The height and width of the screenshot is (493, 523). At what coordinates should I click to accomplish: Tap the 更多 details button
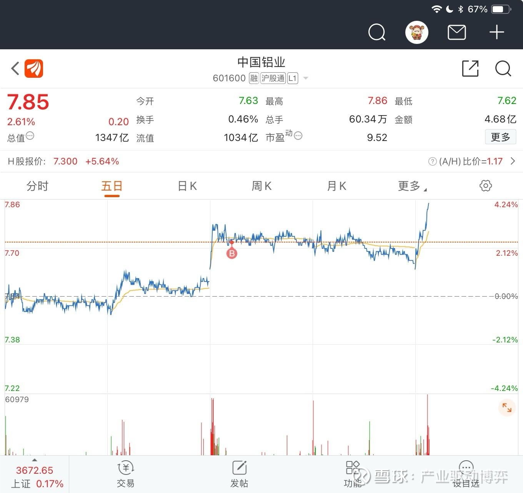point(500,137)
